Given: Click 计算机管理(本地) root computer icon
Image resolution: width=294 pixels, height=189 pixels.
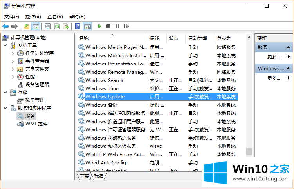Looking at the screenshot, I should point(5,38).
